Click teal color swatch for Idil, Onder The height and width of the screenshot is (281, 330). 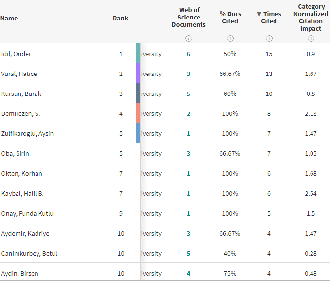138,54
